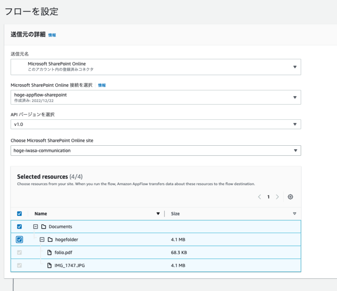Click the 68.3 KB size value
The height and width of the screenshot is (291, 337).
coord(179,252)
